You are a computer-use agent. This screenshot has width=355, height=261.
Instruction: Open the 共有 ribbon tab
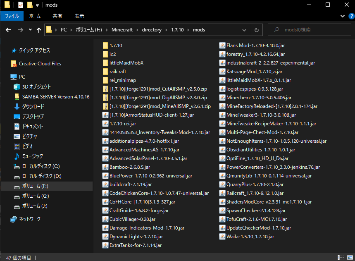tap(57, 16)
